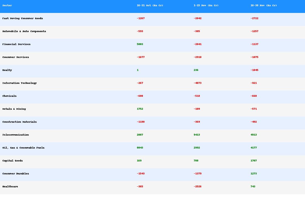This screenshot has width=305, height=207.
Task: Click Capital Goods value 1707
Action: (254, 161)
